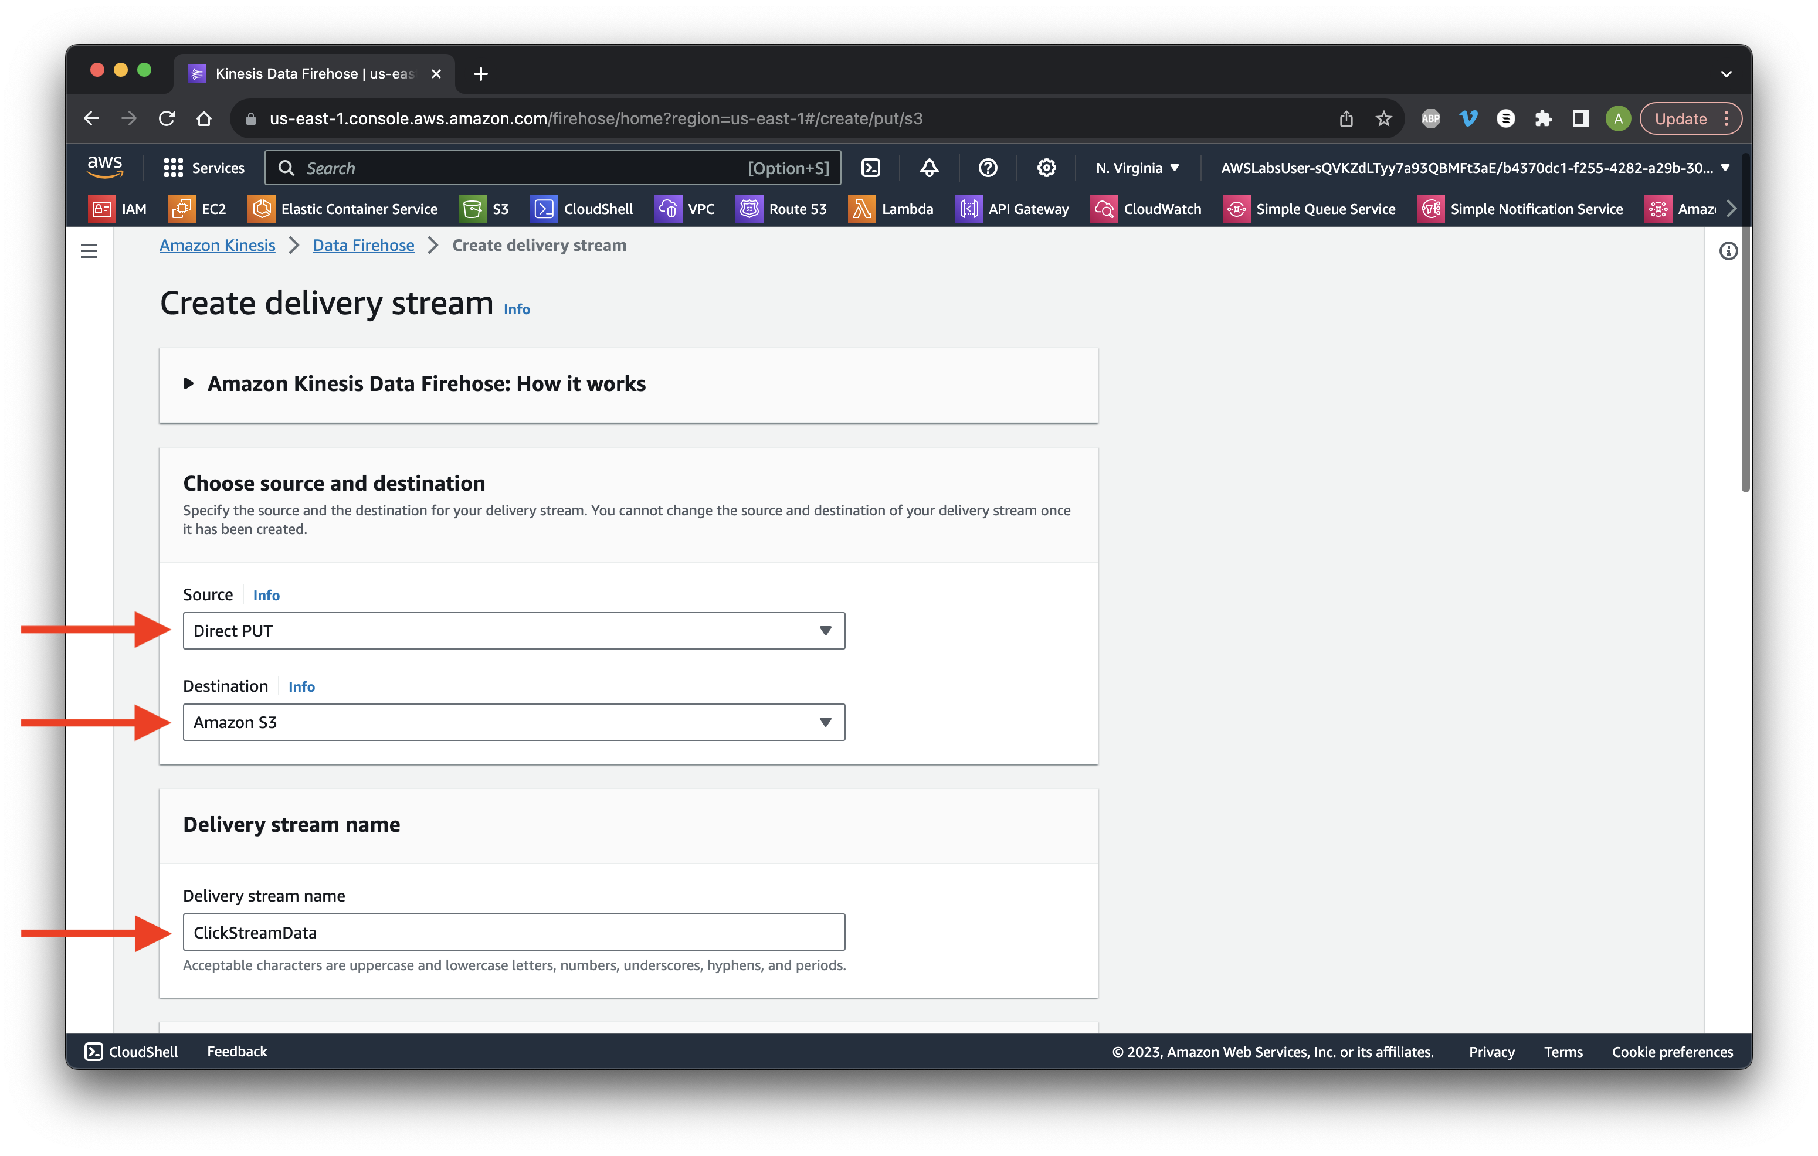Open the IAM shortcut
This screenshot has height=1156, width=1818.
point(118,209)
